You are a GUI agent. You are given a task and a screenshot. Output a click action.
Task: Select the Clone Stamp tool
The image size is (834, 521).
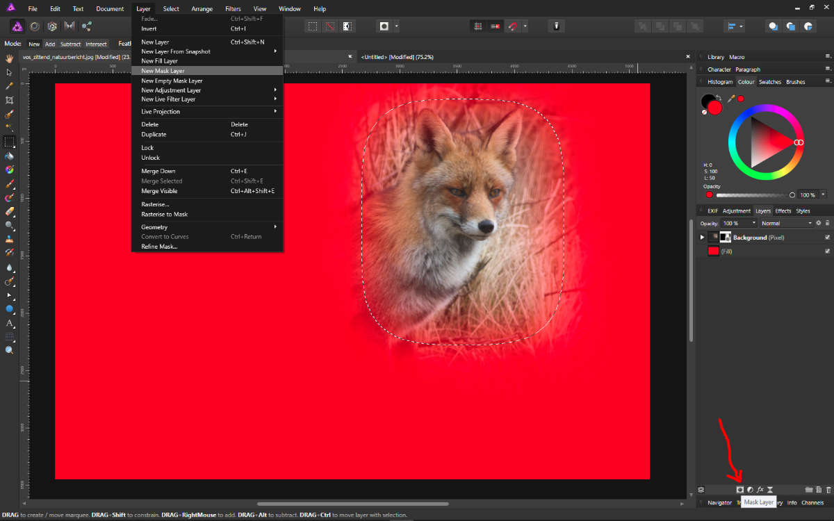(x=10, y=238)
